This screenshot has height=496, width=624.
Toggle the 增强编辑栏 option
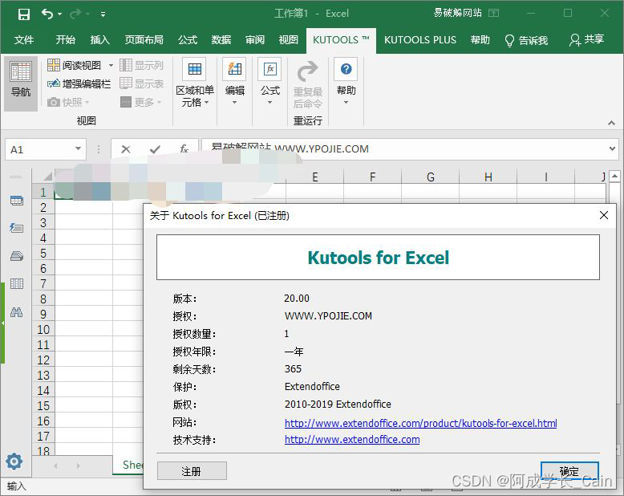pos(79,83)
